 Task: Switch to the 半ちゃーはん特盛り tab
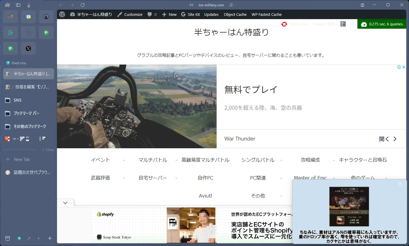pos(29,74)
